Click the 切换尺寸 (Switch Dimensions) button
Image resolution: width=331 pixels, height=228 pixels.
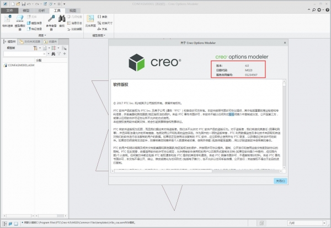pyautogui.click(x=105, y=23)
